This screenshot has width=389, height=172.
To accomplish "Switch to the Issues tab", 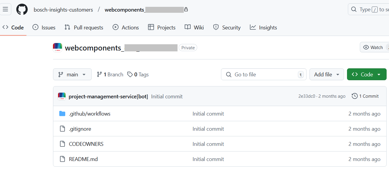I will pyautogui.click(x=44, y=28).
